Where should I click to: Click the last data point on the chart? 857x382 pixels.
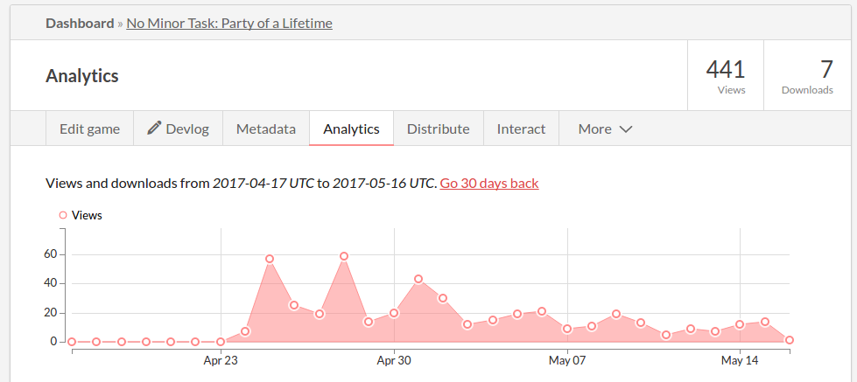point(790,339)
